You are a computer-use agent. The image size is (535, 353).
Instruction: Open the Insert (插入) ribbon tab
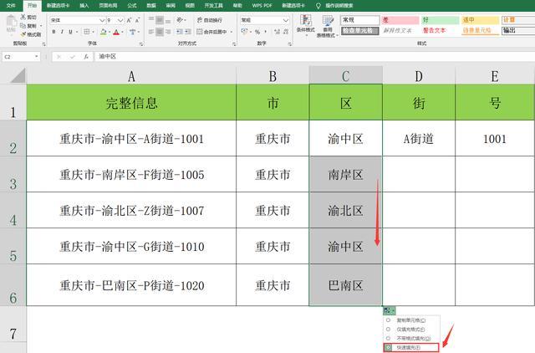click(x=84, y=5)
